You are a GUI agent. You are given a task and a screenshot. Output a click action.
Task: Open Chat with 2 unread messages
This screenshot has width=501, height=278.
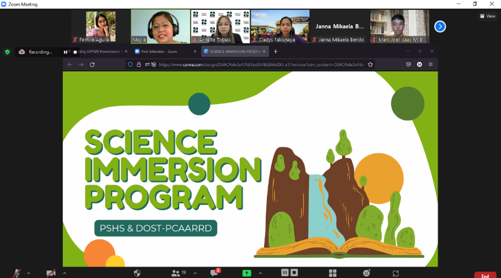[215, 272]
